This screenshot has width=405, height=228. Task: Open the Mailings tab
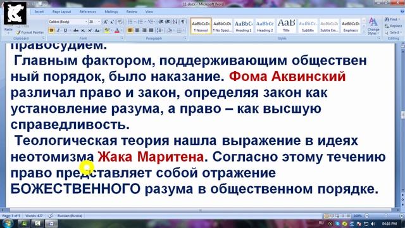(111, 11)
